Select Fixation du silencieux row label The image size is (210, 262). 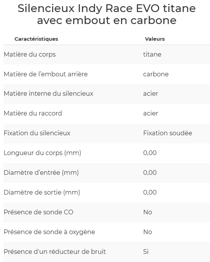(37, 133)
